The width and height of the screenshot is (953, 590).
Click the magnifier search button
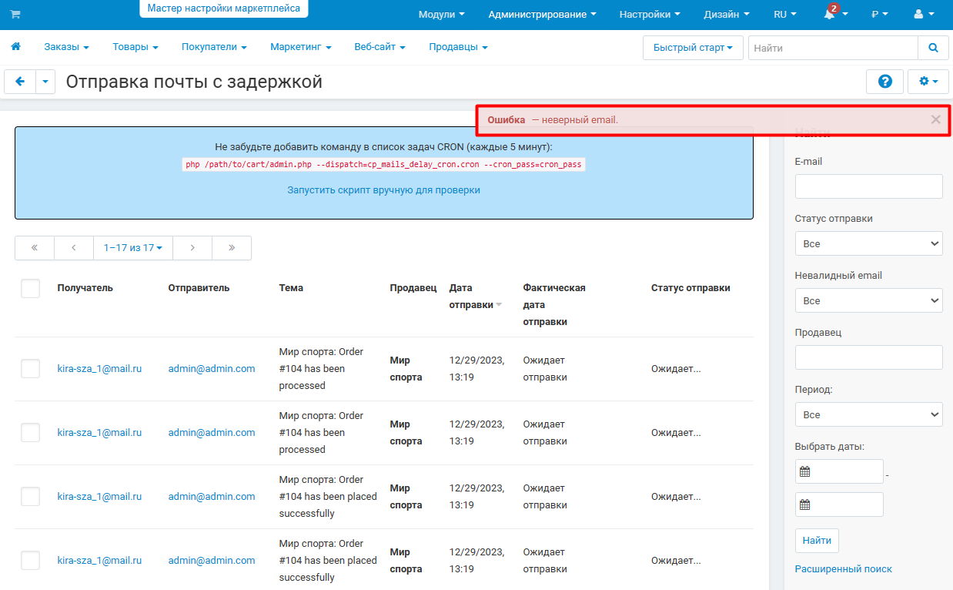tap(933, 48)
